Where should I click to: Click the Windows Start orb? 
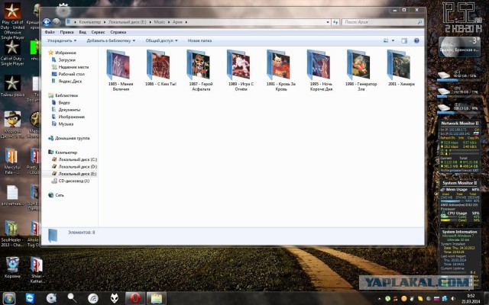8,298
